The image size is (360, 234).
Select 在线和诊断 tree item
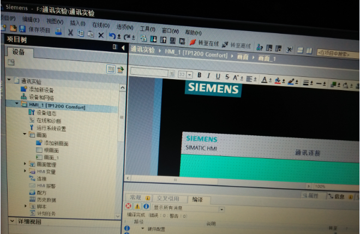tap(49, 121)
